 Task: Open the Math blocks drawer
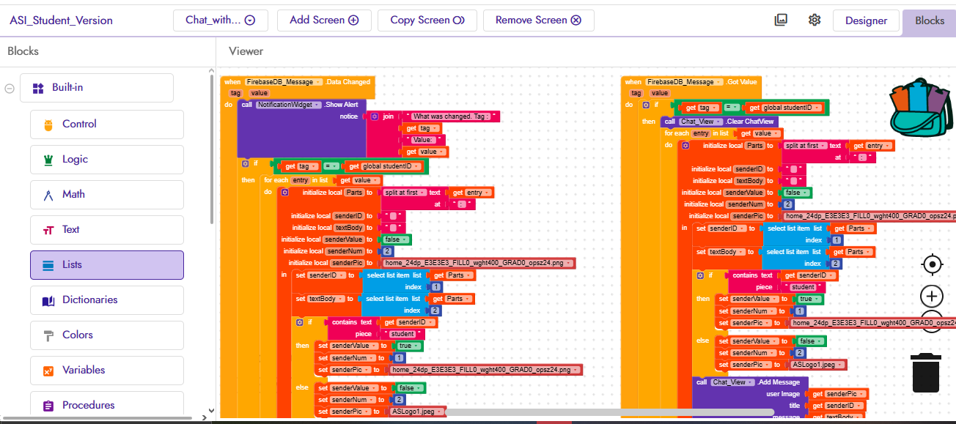(107, 195)
